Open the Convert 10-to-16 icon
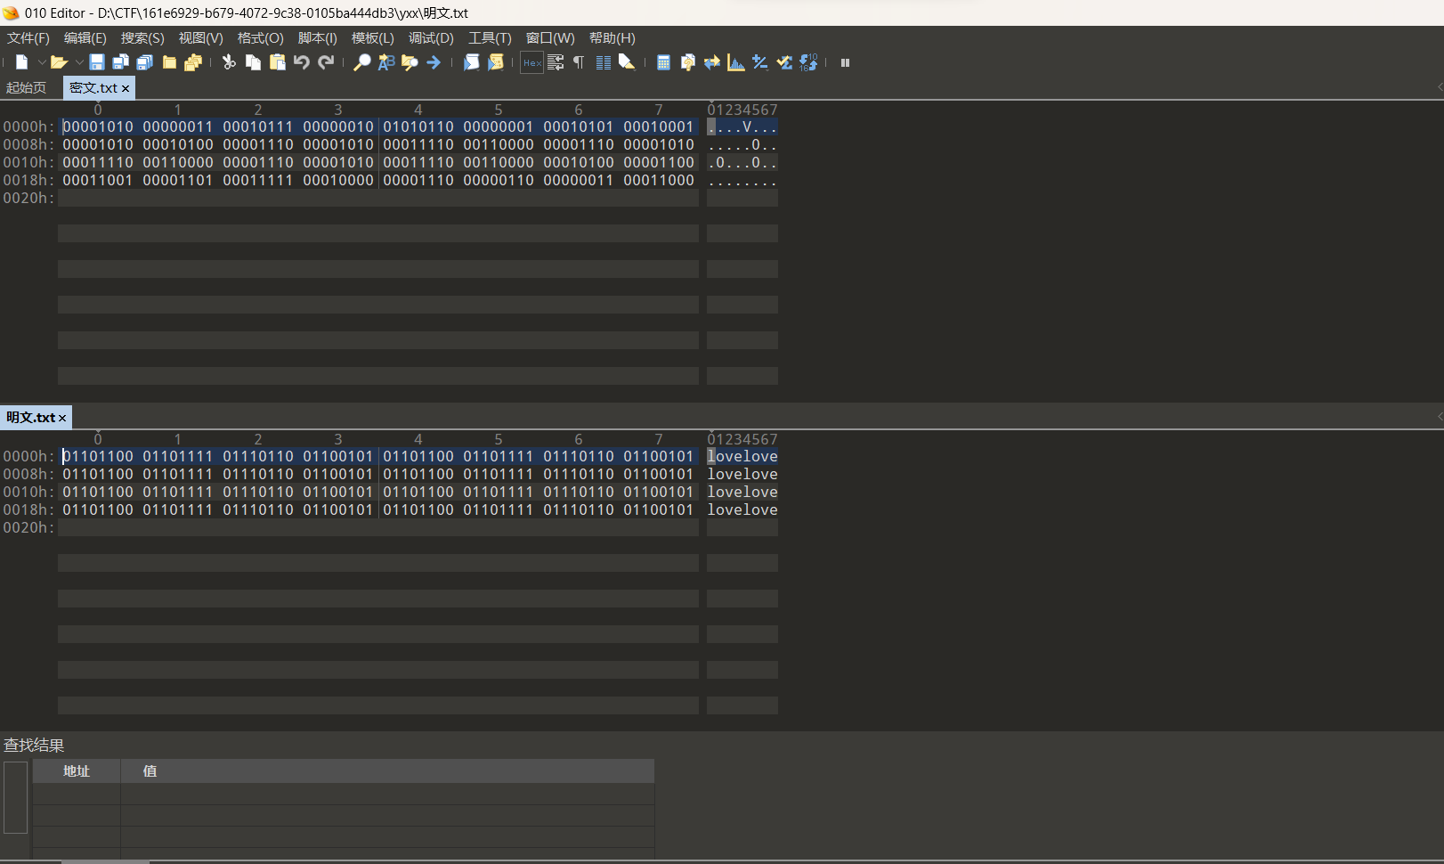The width and height of the screenshot is (1444, 864). pyautogui.click(x=808, y=62)
